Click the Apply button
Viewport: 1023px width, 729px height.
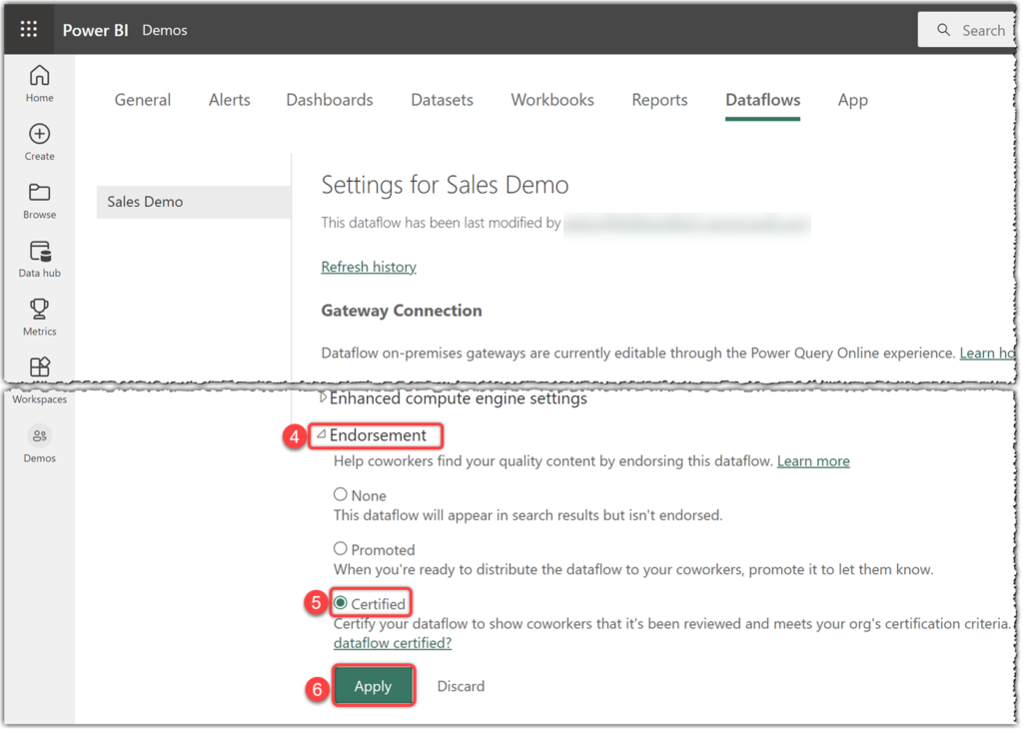[x=374, y=686]
